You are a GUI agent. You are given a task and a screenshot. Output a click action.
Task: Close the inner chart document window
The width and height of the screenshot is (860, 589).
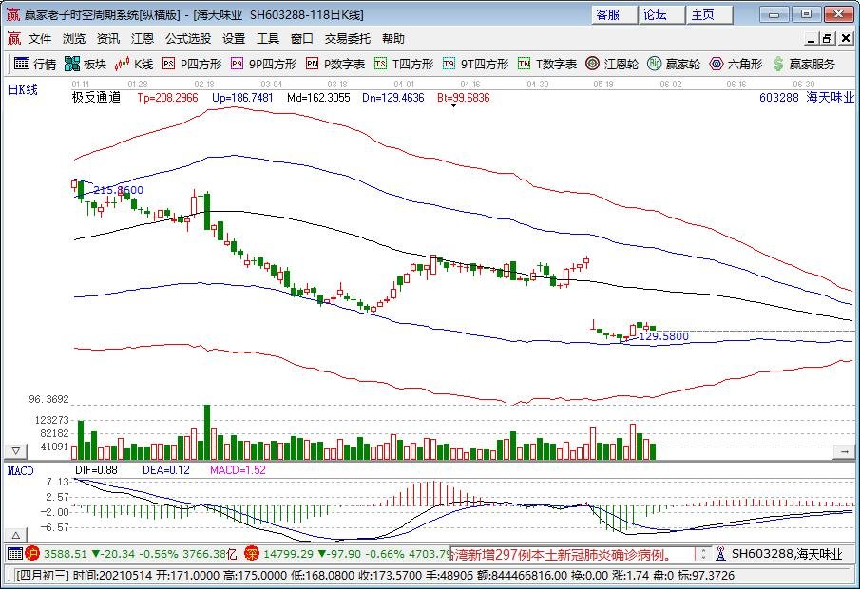(845, 39)
